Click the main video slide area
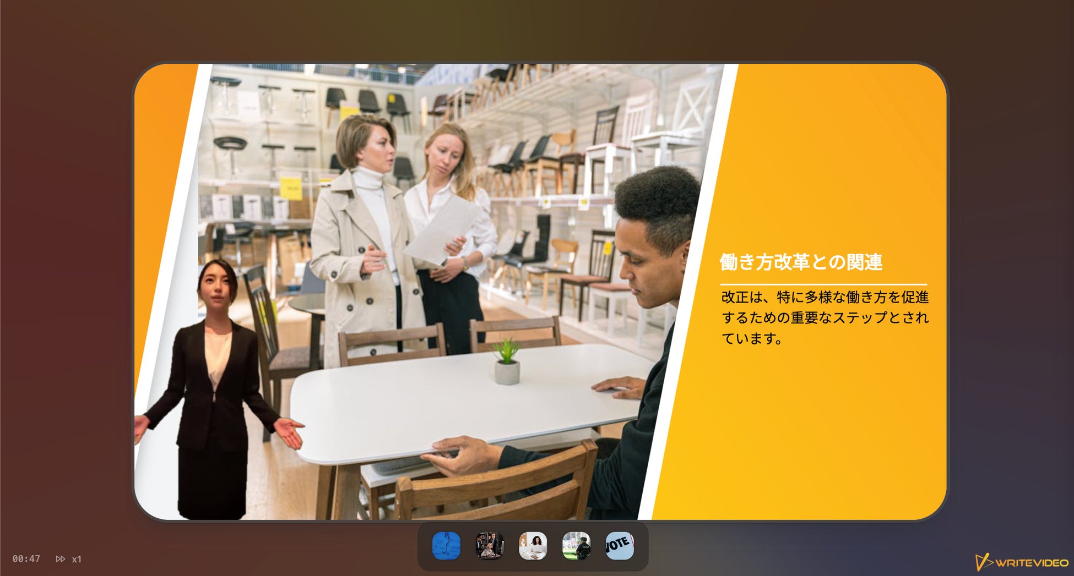1074x576 pixels. pyautogui.click(x=540, y=292)
